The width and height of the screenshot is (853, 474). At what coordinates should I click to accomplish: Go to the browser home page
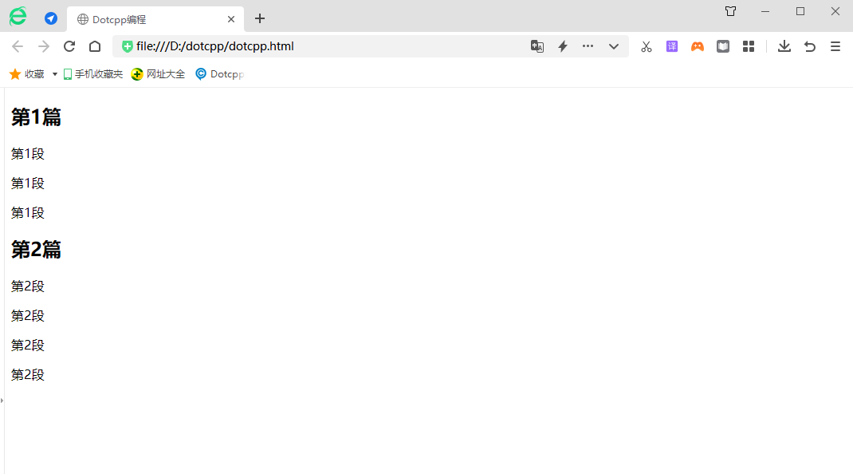click(95, 46)
